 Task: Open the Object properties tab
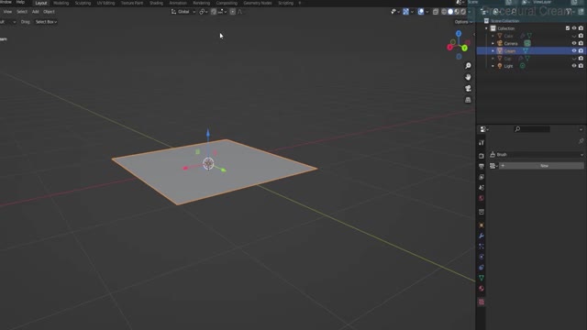pyautogui.click(x=482, y=225)
